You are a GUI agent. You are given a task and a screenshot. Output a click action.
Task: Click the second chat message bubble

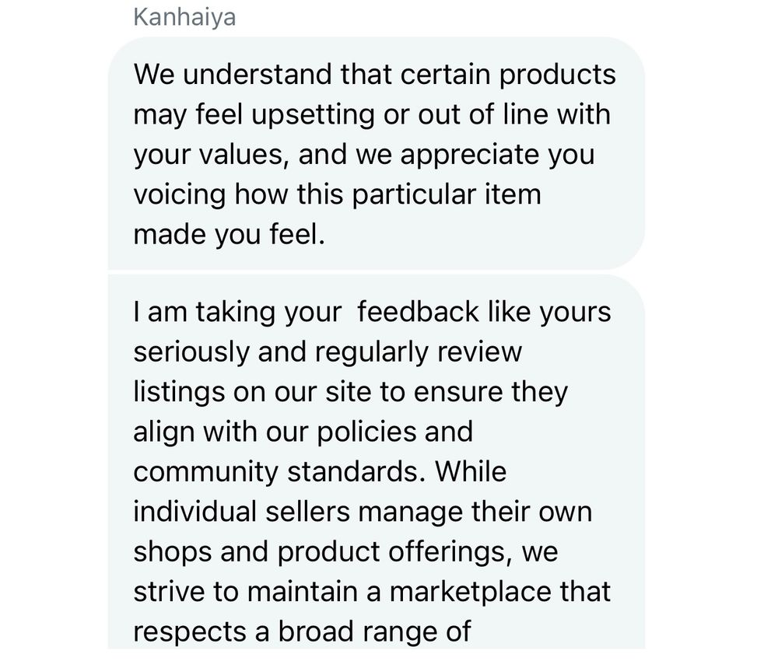[x=375, y=467]
